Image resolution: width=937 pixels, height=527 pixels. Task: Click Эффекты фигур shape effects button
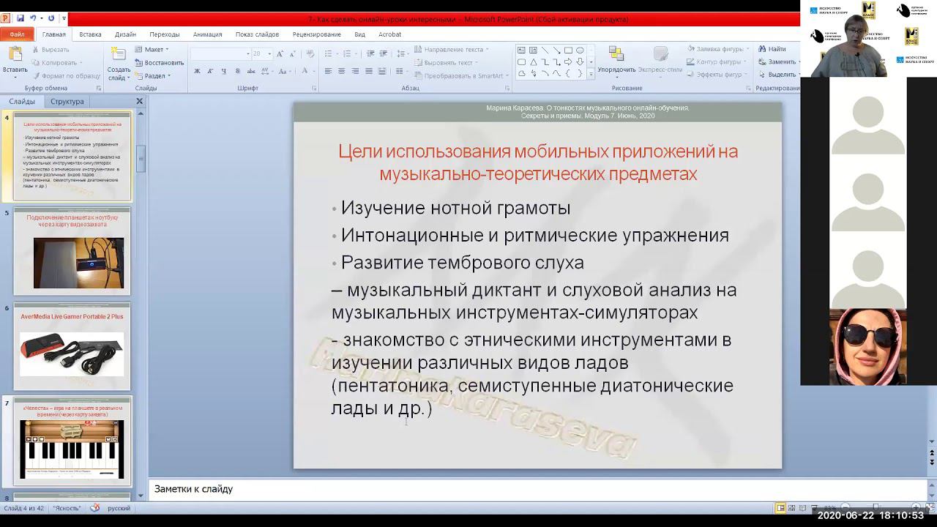717,75
